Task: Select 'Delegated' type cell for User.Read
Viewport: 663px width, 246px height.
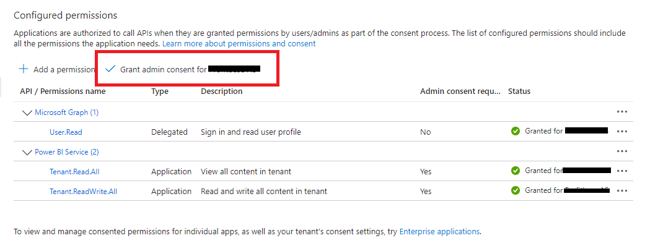Action: tap(169, 132)
